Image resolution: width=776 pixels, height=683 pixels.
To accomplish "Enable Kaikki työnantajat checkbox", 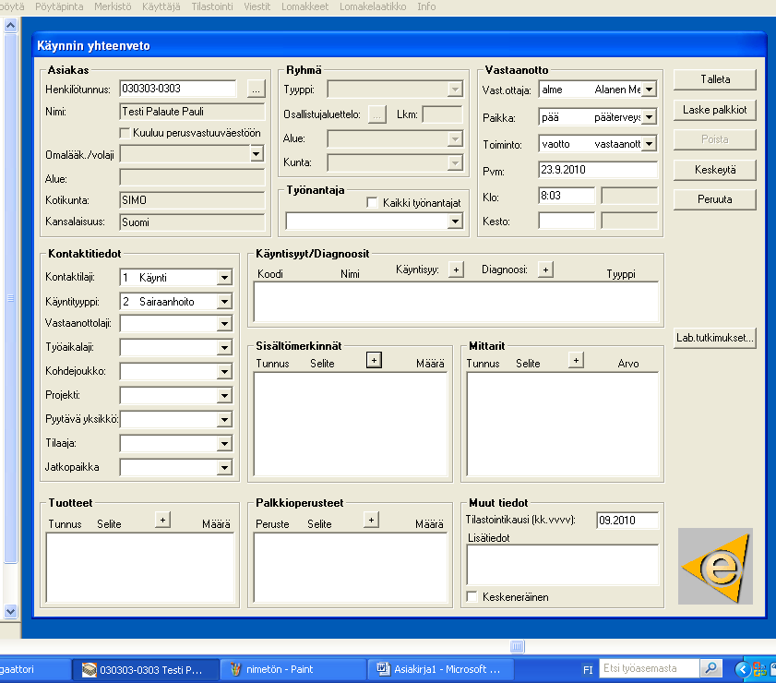I will [372, 202].
